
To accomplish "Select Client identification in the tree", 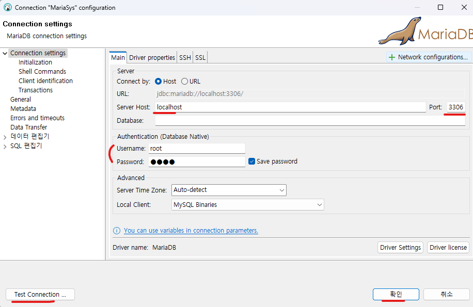I will point(45,80).
